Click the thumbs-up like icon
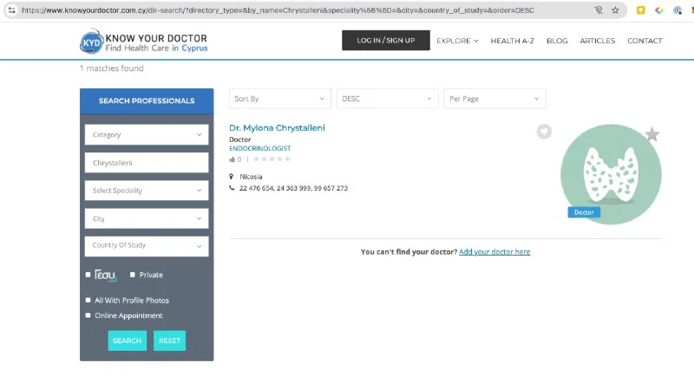 (232, 159)
